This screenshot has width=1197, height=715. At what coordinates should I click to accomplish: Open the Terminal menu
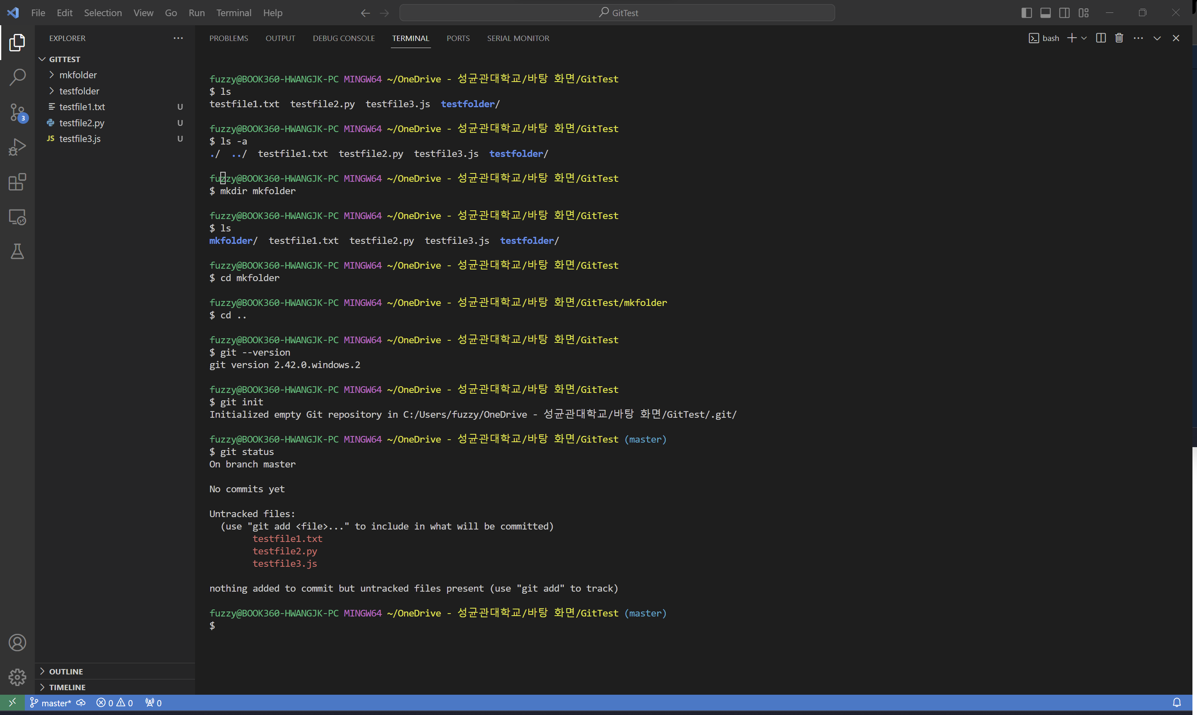(x=234, y=13)
